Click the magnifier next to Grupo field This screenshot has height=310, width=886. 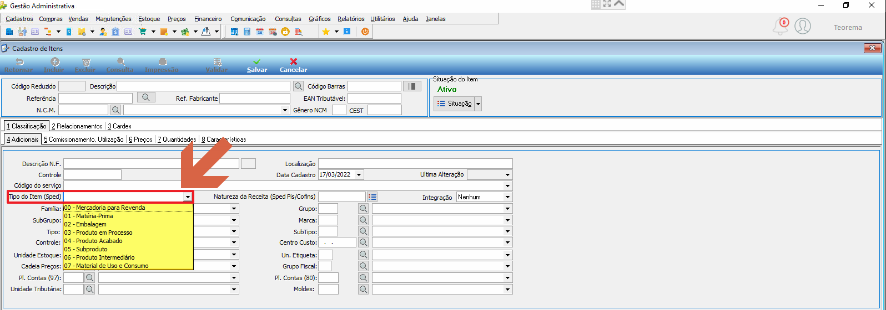pyautogui.click(x=364, y=208)
